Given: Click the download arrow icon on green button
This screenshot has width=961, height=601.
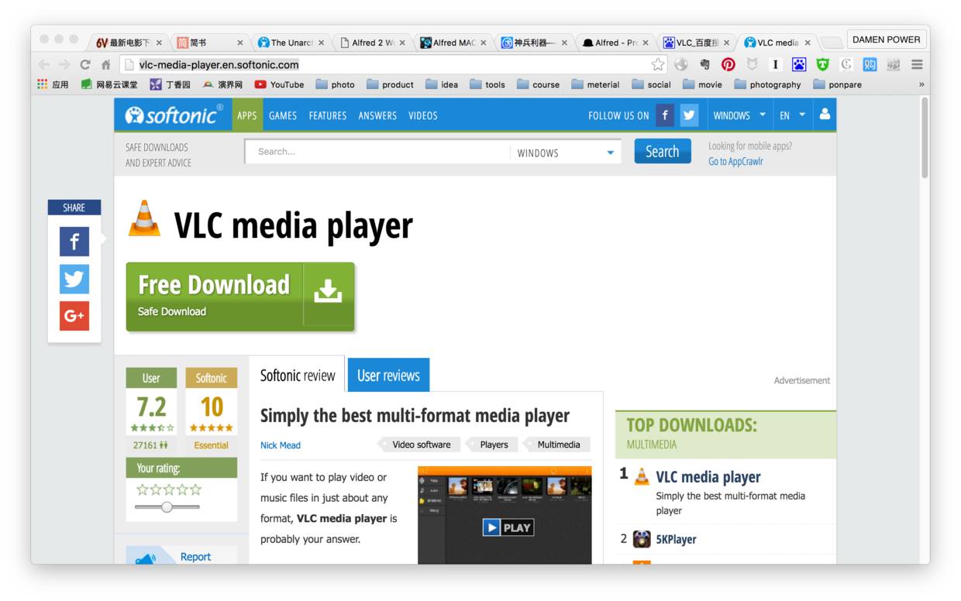Looking at the screenshot, I should point(328,290).
